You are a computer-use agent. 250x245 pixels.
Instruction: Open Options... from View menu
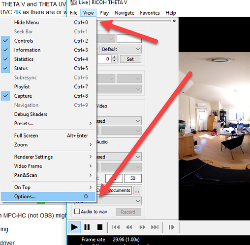tap(48, 196)
